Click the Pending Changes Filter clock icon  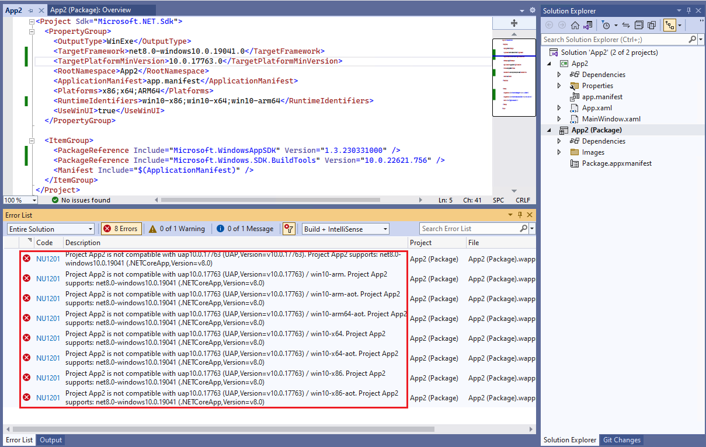(x=606, y=25)
